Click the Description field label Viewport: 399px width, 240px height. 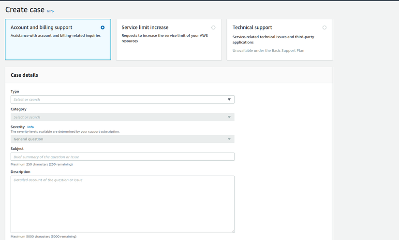pos(20,172)
